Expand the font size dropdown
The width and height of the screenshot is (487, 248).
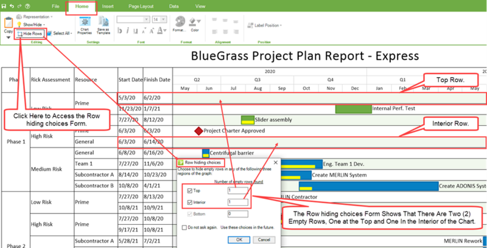click(164, 19)
